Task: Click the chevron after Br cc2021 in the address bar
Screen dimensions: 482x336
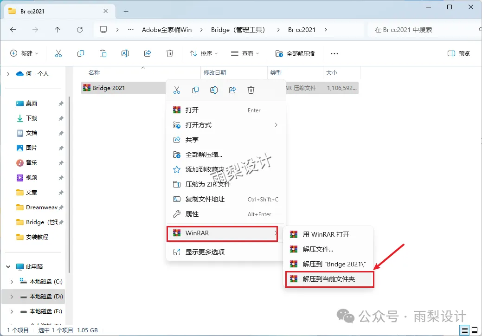Action: click(326, 30)
